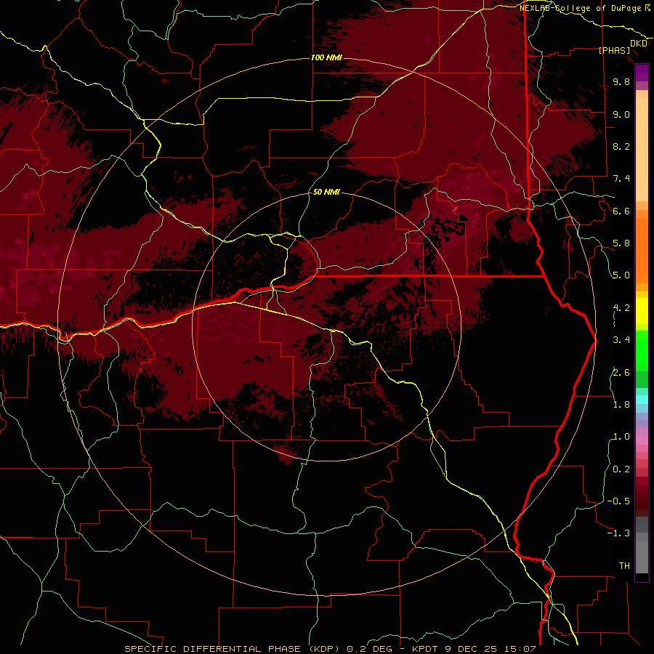Click the 9.0 scale value
The height and width of the screenshot is (654, 654).
(x=621, y=114)
